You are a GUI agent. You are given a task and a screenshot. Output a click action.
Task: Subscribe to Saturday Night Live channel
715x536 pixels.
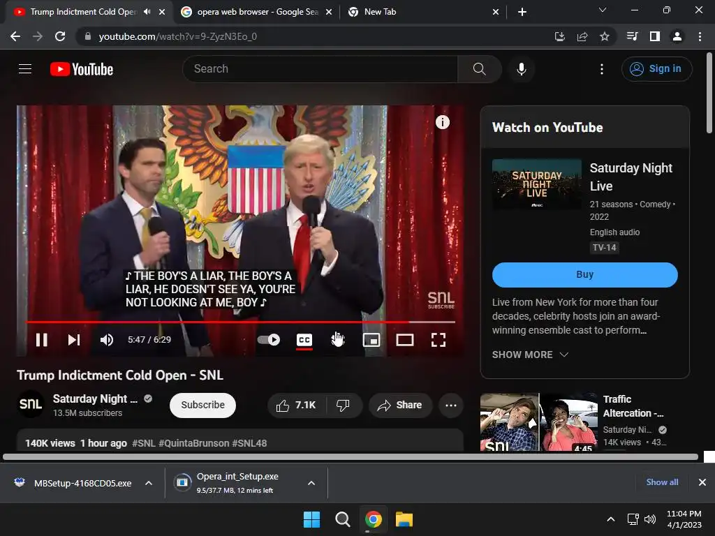(202, 405)
